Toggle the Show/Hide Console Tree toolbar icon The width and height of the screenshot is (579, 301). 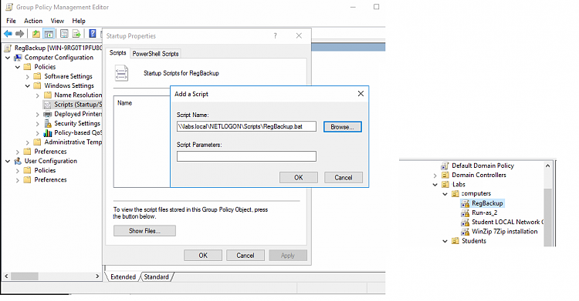pos(49,34)
